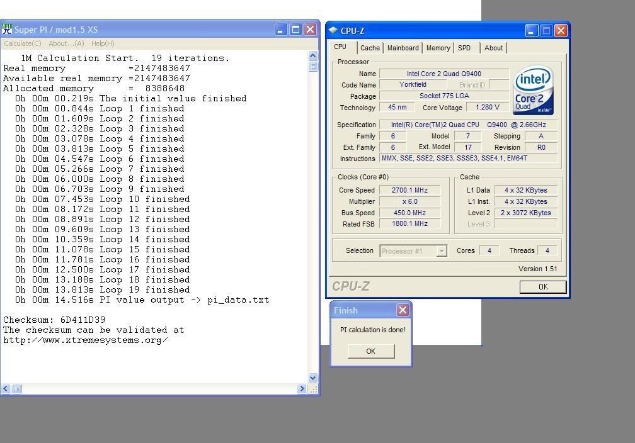Click the Super PI horizontal scrollbar thumb
Image resolution: width=635 pixels, height=443 pixels.
(x=16, y=389)
